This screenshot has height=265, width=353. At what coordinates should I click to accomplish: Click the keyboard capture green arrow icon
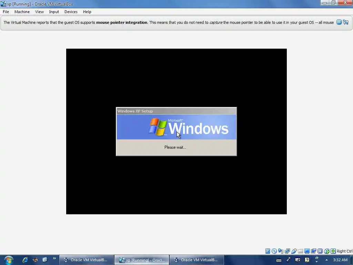pyautogui.click(x=333, y=251)
